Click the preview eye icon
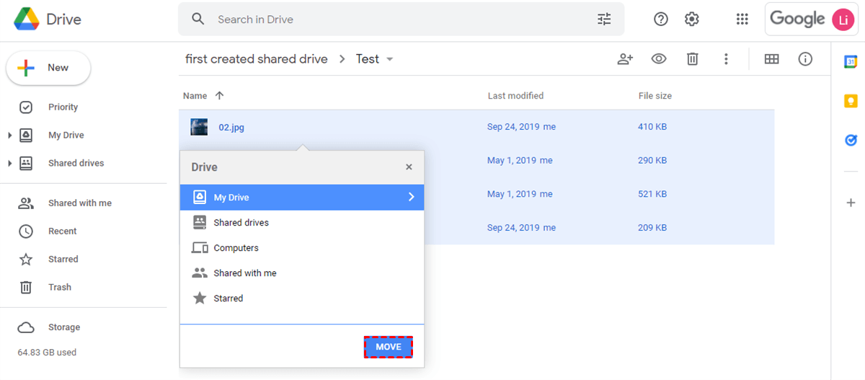This screenshot has height=380, width=865. click(658, 59)
